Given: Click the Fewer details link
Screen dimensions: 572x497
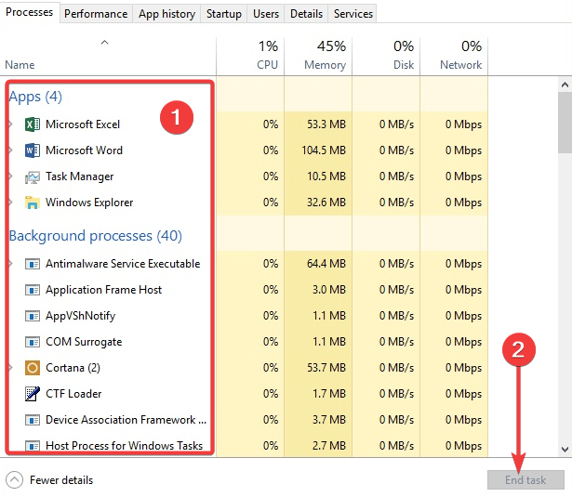Looking at the screenshot, I should (x=61, y=480).
